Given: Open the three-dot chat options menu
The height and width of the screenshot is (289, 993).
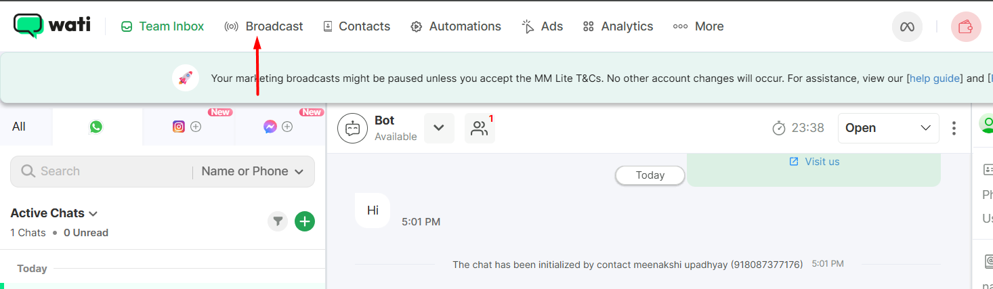Looking at the screenshot, I should click(954, 128).
